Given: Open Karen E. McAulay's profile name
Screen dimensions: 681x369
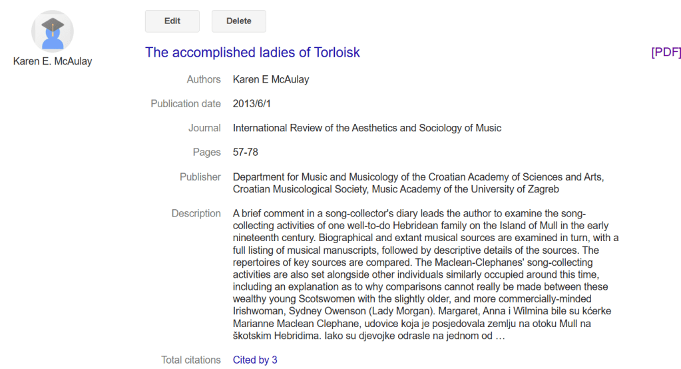Looking at the screenshot, I should [x=53, y=61].
